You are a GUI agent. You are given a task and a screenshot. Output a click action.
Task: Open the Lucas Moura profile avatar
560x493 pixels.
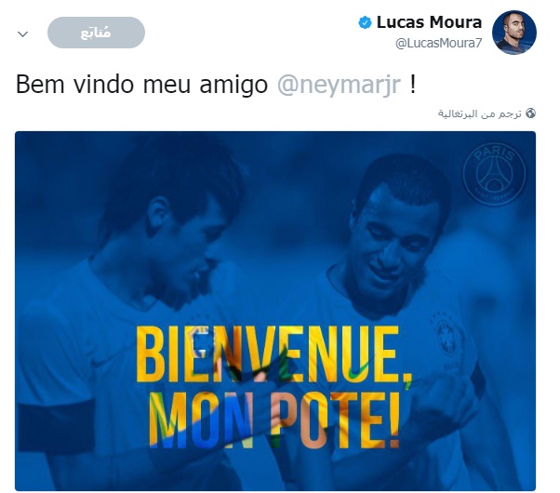(x=513, y=33)
